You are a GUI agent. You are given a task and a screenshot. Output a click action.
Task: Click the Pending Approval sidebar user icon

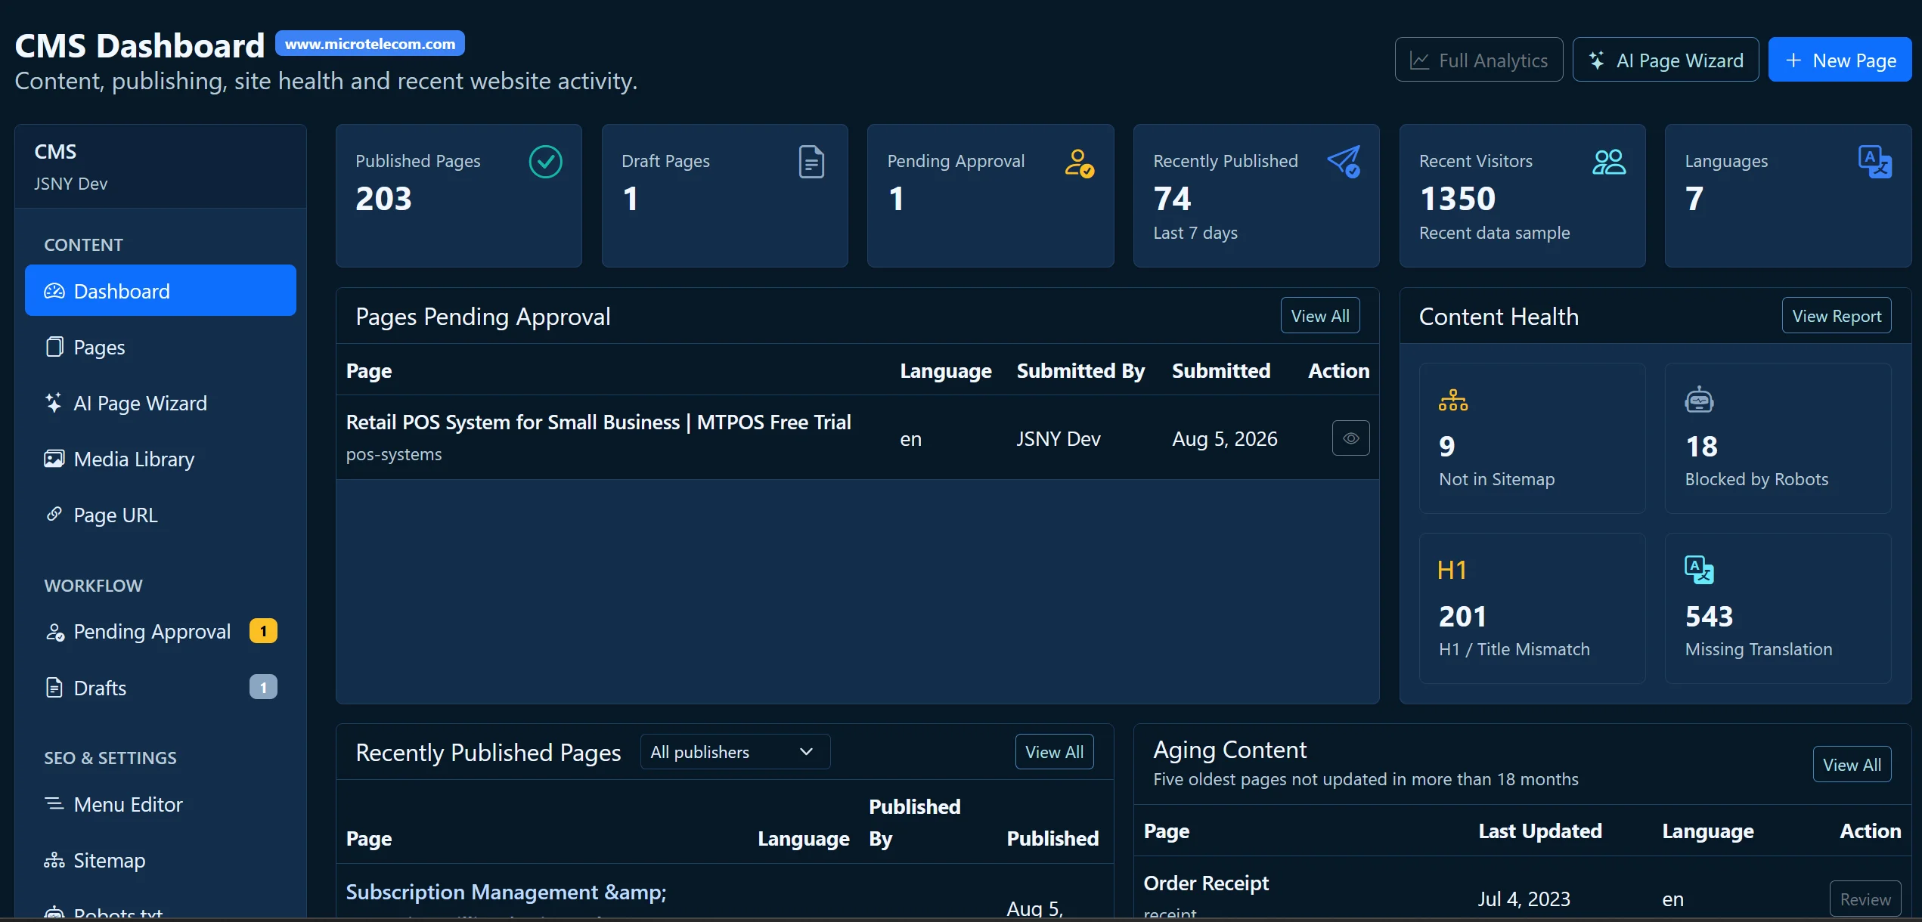[54, 632]
